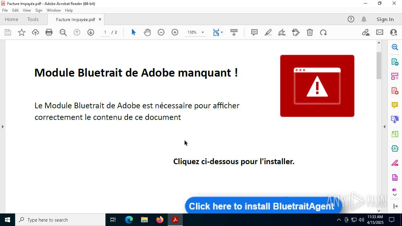Viewport: 402px width, 226px height.
Task: Open the translate-style tool in right pane
Action: (395, 119)
